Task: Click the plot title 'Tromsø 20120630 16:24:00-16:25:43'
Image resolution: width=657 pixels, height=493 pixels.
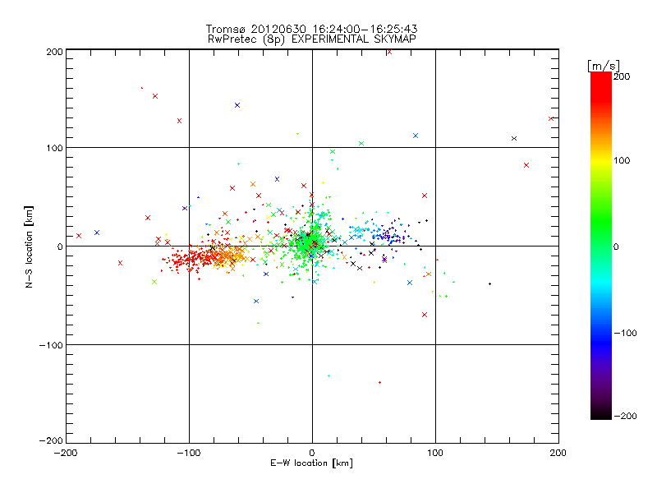Action: click(311, 29)
